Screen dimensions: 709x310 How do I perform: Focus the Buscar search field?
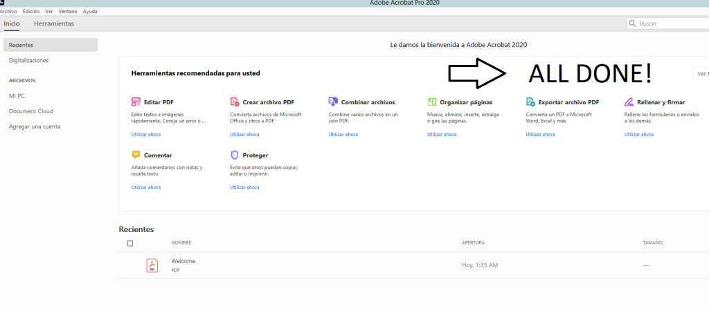667,23
